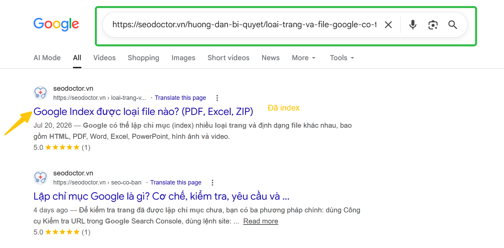The width and height of the screenshot is (504, 248).
Task: Click Translate this page on first result
Action: (181, 98)
